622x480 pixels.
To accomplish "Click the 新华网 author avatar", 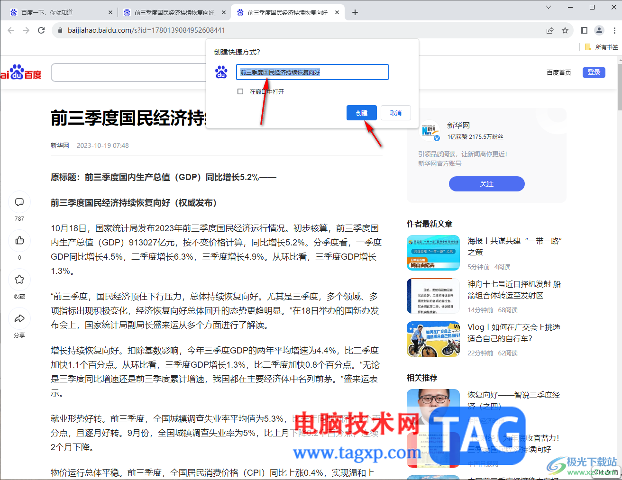I will (x=430, y=131).
